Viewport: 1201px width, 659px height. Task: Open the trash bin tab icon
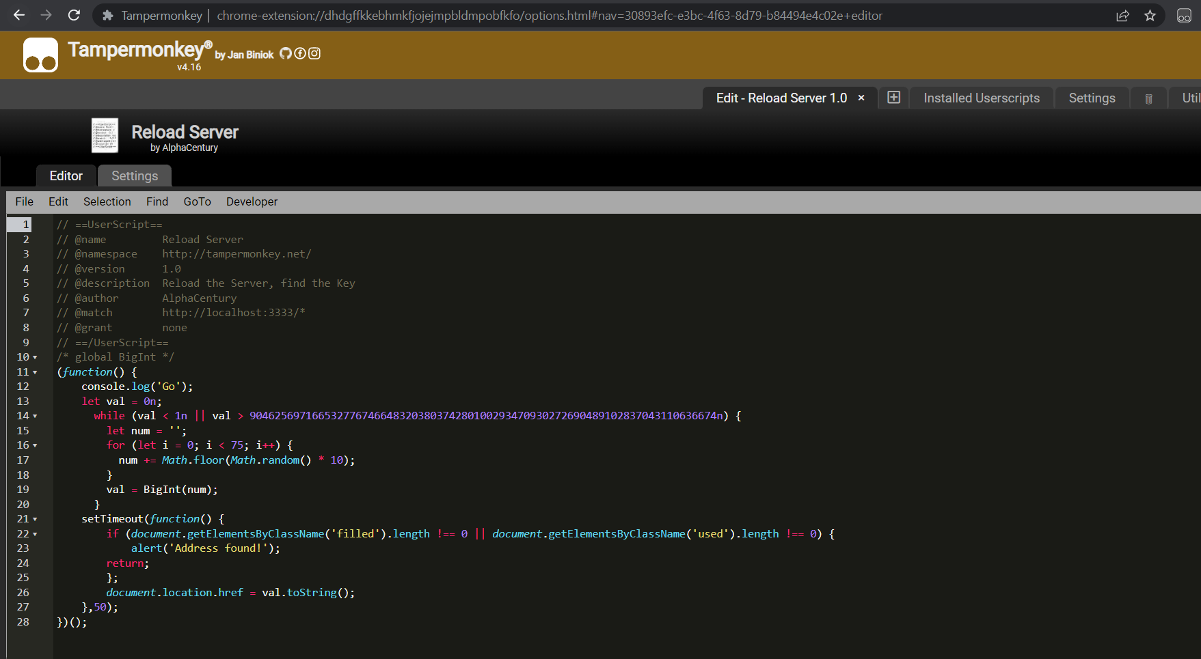point(1148,99)
